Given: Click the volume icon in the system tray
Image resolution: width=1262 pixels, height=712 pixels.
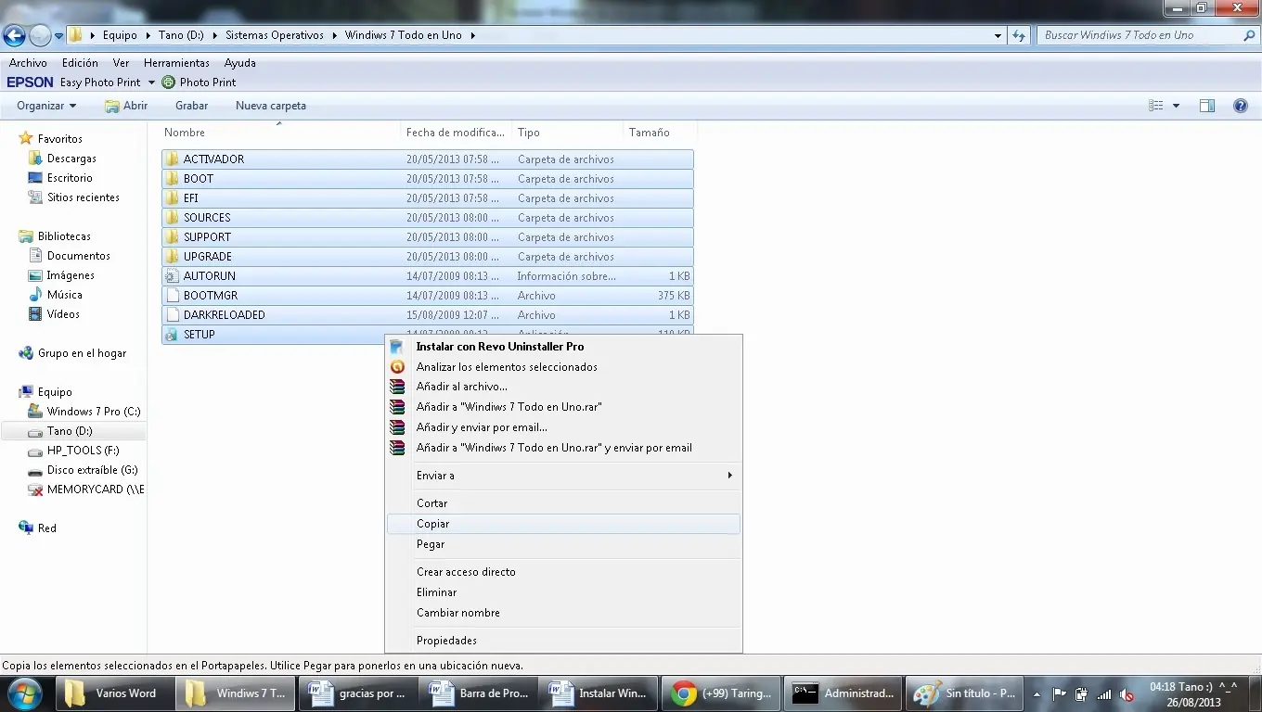Looking at the screenshot, I should click(1127, 694).
